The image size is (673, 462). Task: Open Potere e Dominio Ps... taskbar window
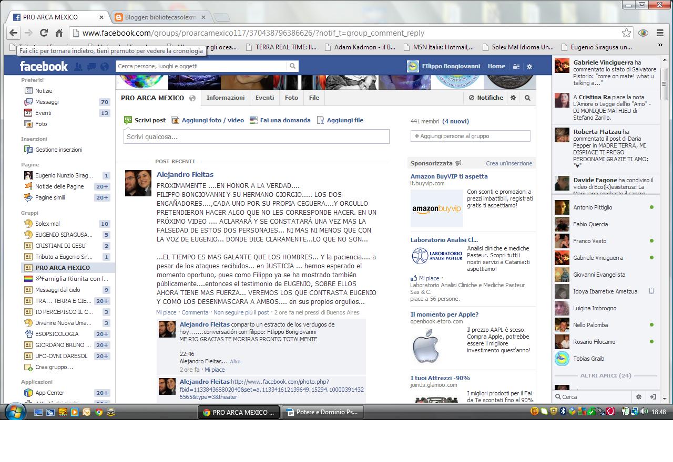pyautogui.click(x=322, y=412)
